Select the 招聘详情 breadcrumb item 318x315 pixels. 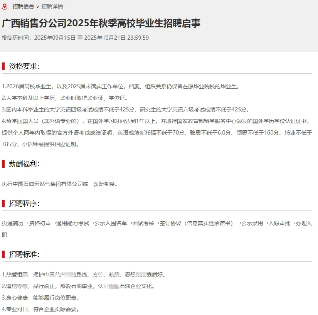pyautogui.click(x=52, y=7)
